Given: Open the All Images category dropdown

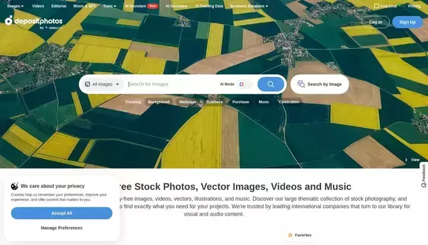Looking at the screenshot, I should pos(102,84).
